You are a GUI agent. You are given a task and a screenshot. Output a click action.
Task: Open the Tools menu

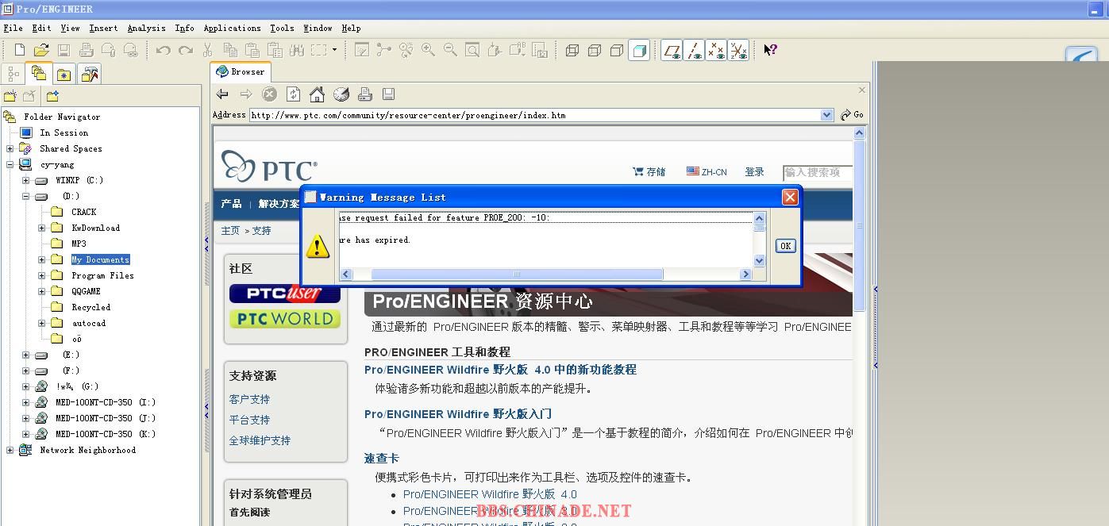[x=282, y=28]
